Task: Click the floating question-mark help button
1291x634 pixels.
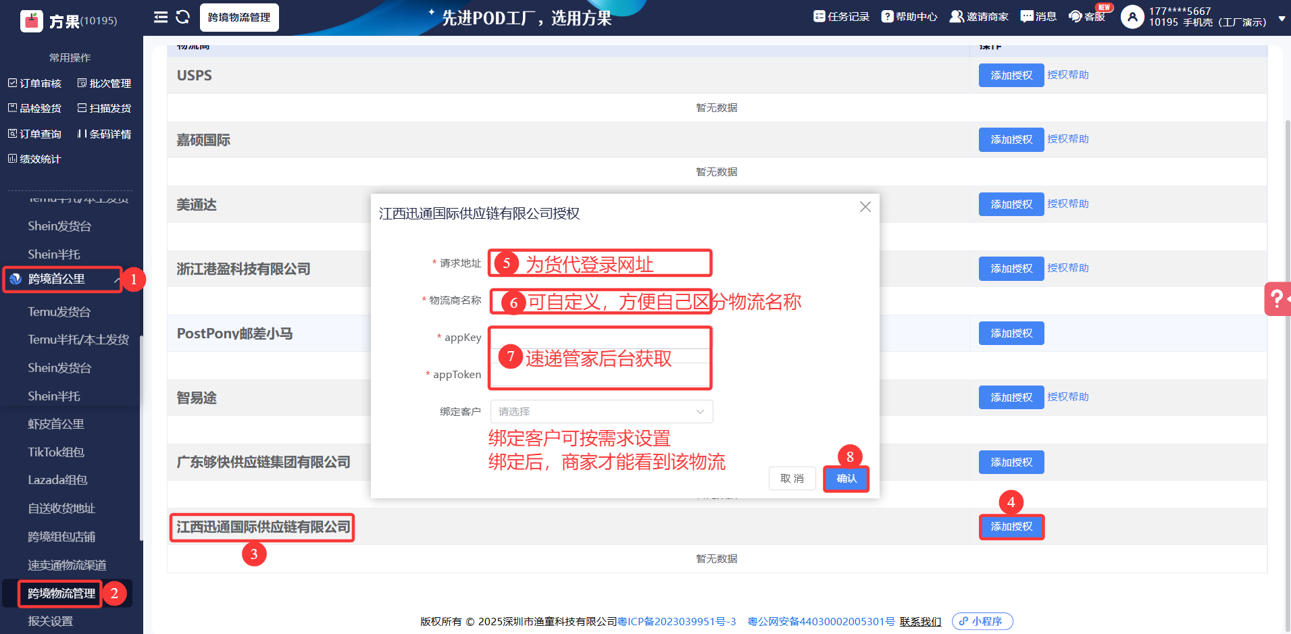Action: point(1277,298)
